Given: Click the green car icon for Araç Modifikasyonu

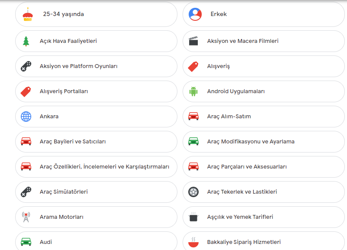Looking at the screenshot, I should pos(193,142).
